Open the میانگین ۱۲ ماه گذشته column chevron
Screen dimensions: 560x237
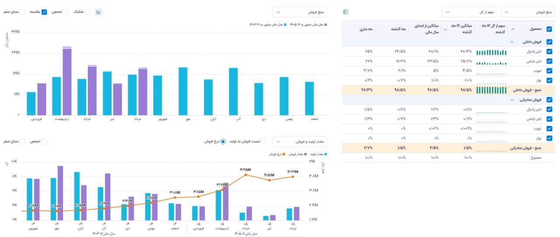pos(445,29)
